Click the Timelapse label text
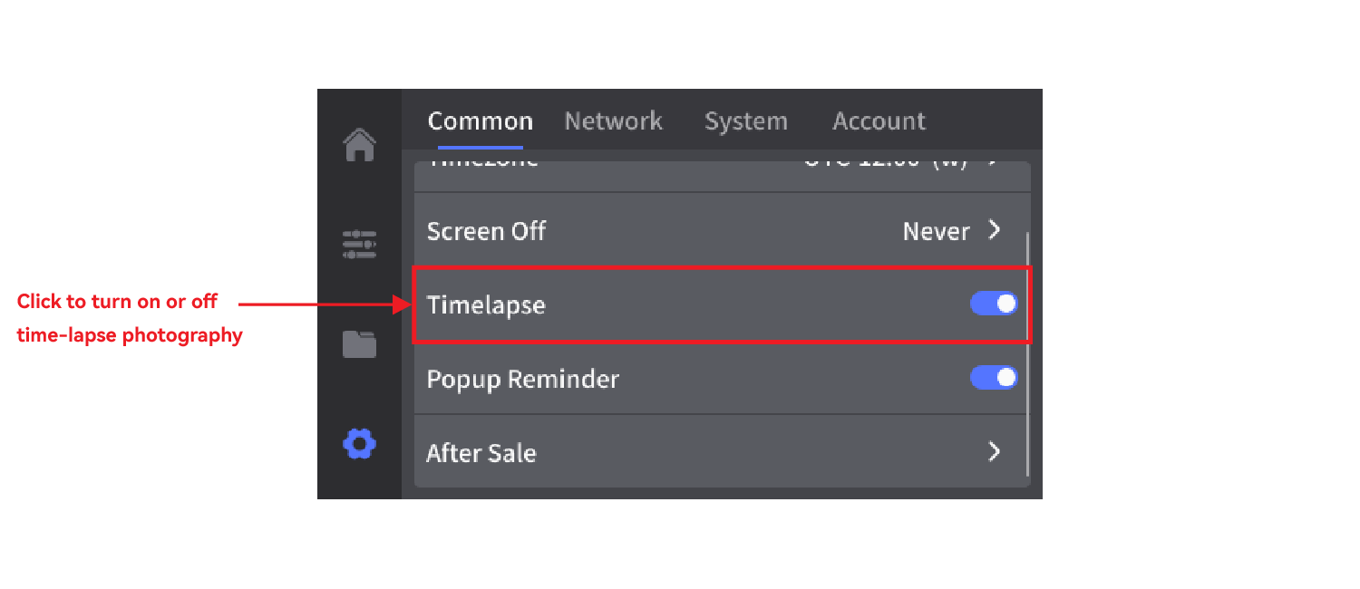This screenshot has width=1360, height=589. pyautogui.click(x=486, y=305)
